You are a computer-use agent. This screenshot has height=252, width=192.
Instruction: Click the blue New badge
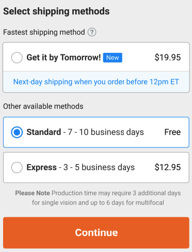click(113, 57)
